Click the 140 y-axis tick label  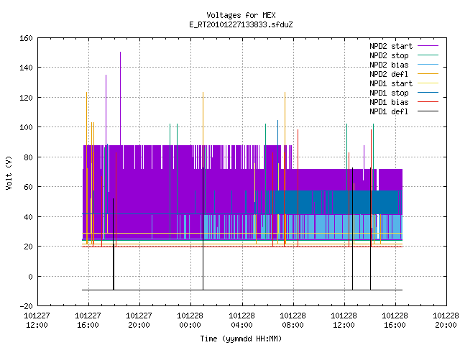[26, 68]
